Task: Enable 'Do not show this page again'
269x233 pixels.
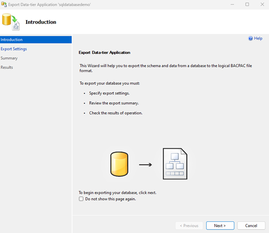Action: (81, 199)
